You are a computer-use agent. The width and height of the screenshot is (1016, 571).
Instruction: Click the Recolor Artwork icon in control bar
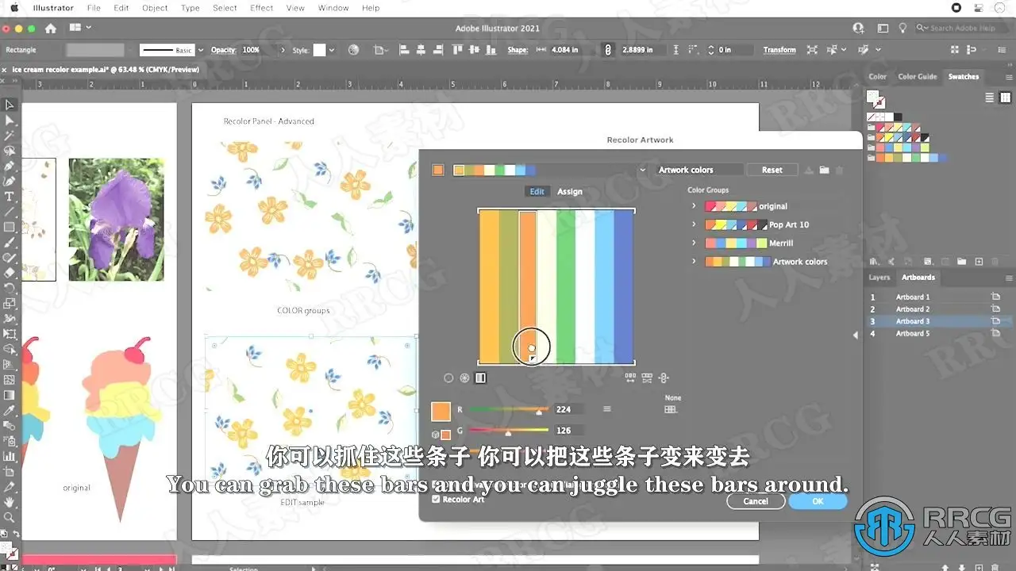click(x=354, y=50)
